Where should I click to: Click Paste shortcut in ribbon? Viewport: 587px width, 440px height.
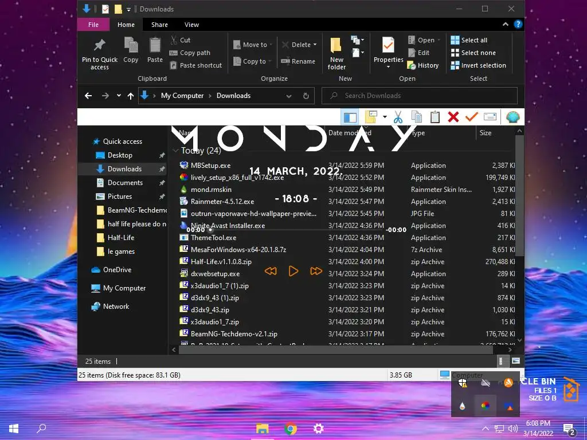pyautogui.click(x=196, y=65)
